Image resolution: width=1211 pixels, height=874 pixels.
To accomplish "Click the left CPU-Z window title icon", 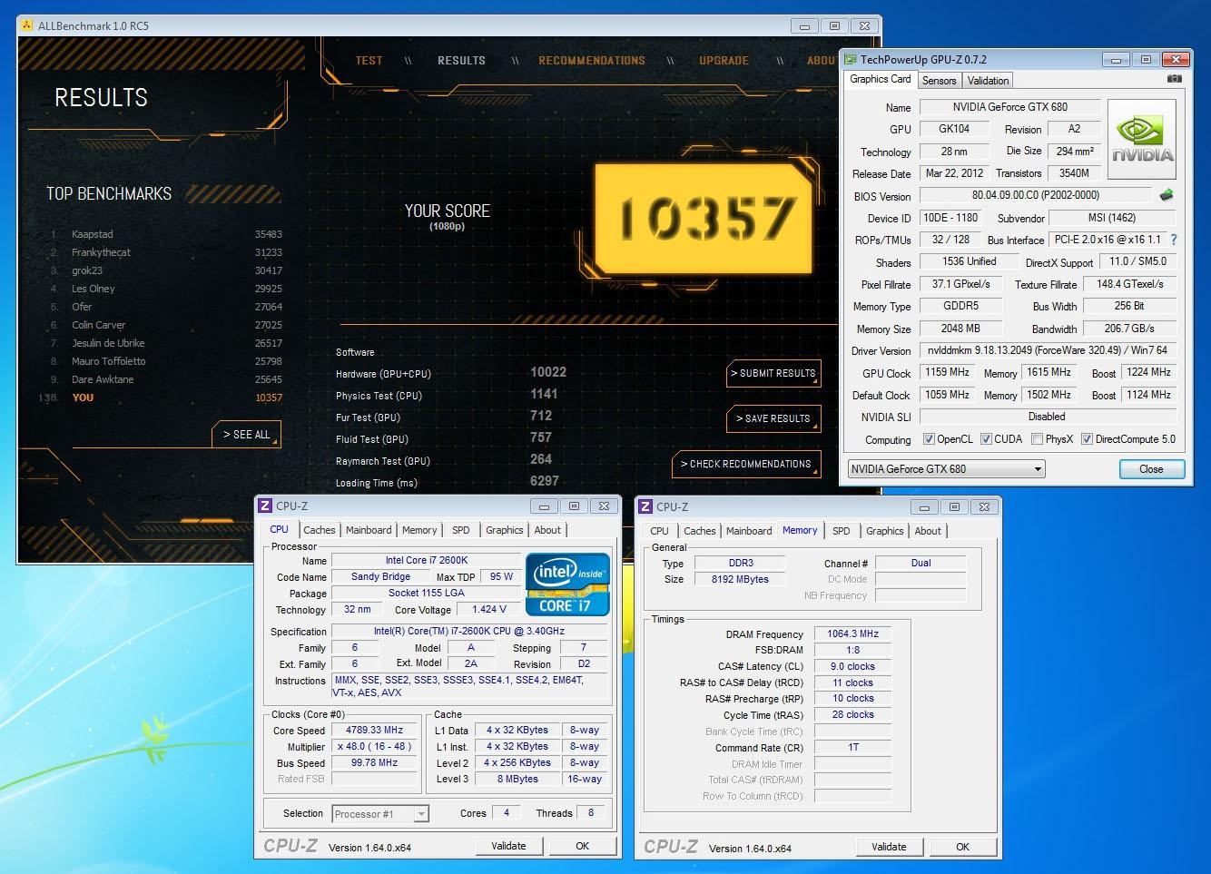I will 265,506.
